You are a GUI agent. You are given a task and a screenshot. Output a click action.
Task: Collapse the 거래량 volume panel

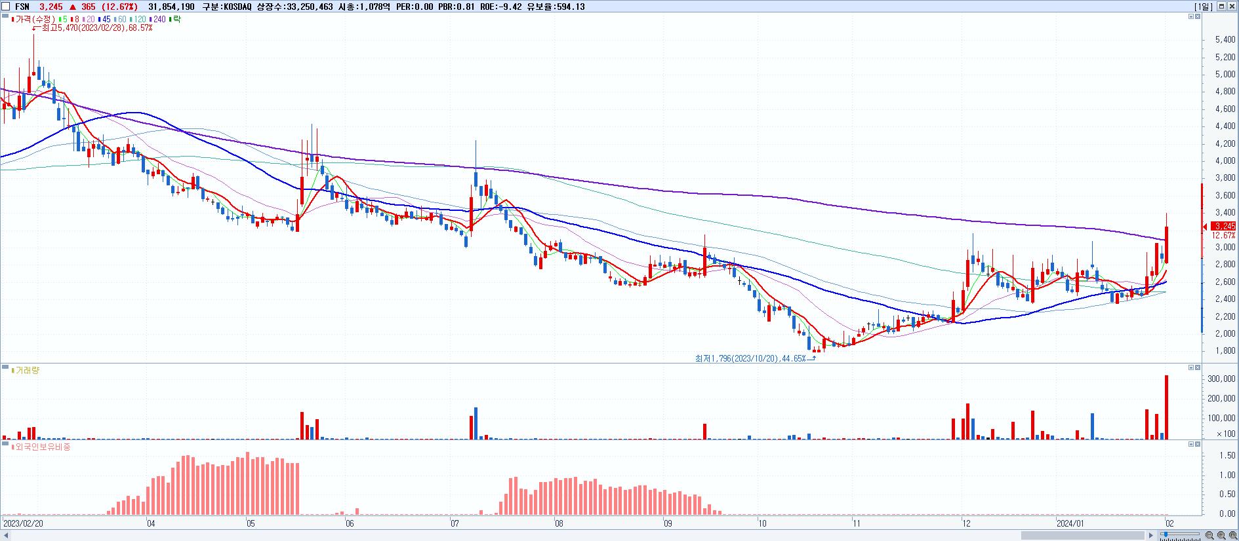pos(1191,367)
